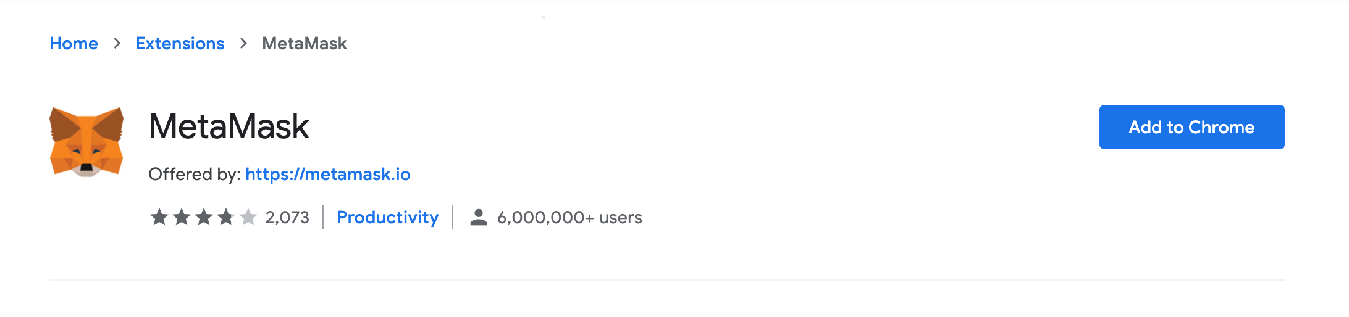Viewport: 1349px width, 317px height.
Task: Click the Offered by label
Action: [195, 175]
